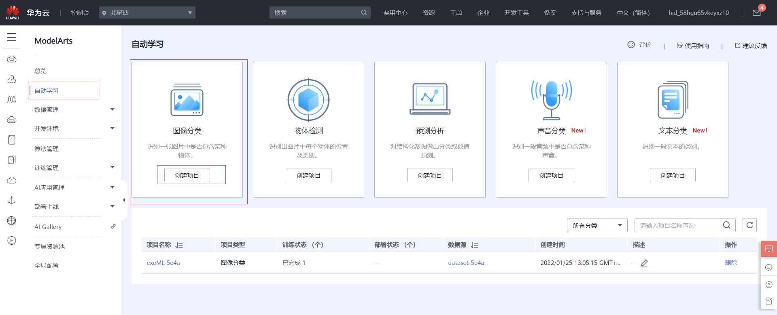
Task: Expand the 数据管理 menu
Action: click(113, 109)
